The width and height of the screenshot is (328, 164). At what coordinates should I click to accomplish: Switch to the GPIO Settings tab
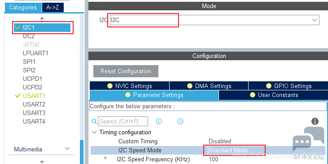(x=288, y=86)
